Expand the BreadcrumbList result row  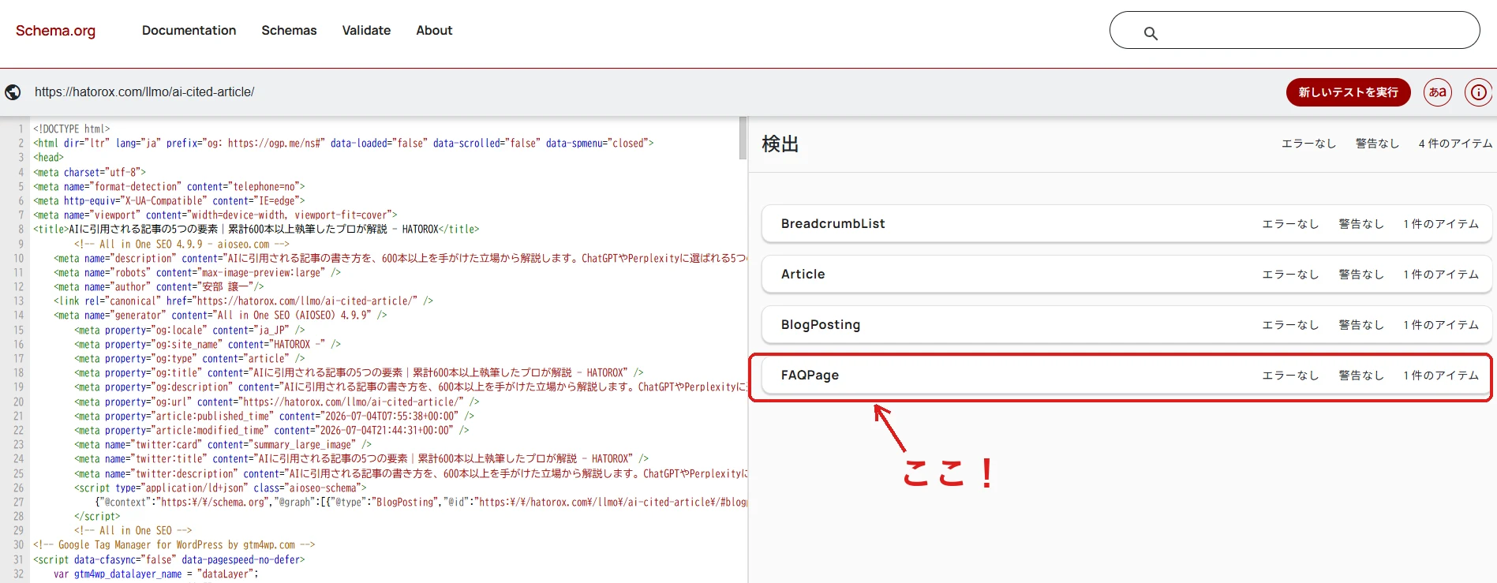click(x=1126, y=224)
